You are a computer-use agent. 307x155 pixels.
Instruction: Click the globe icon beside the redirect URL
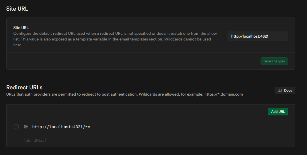point(26,127)
